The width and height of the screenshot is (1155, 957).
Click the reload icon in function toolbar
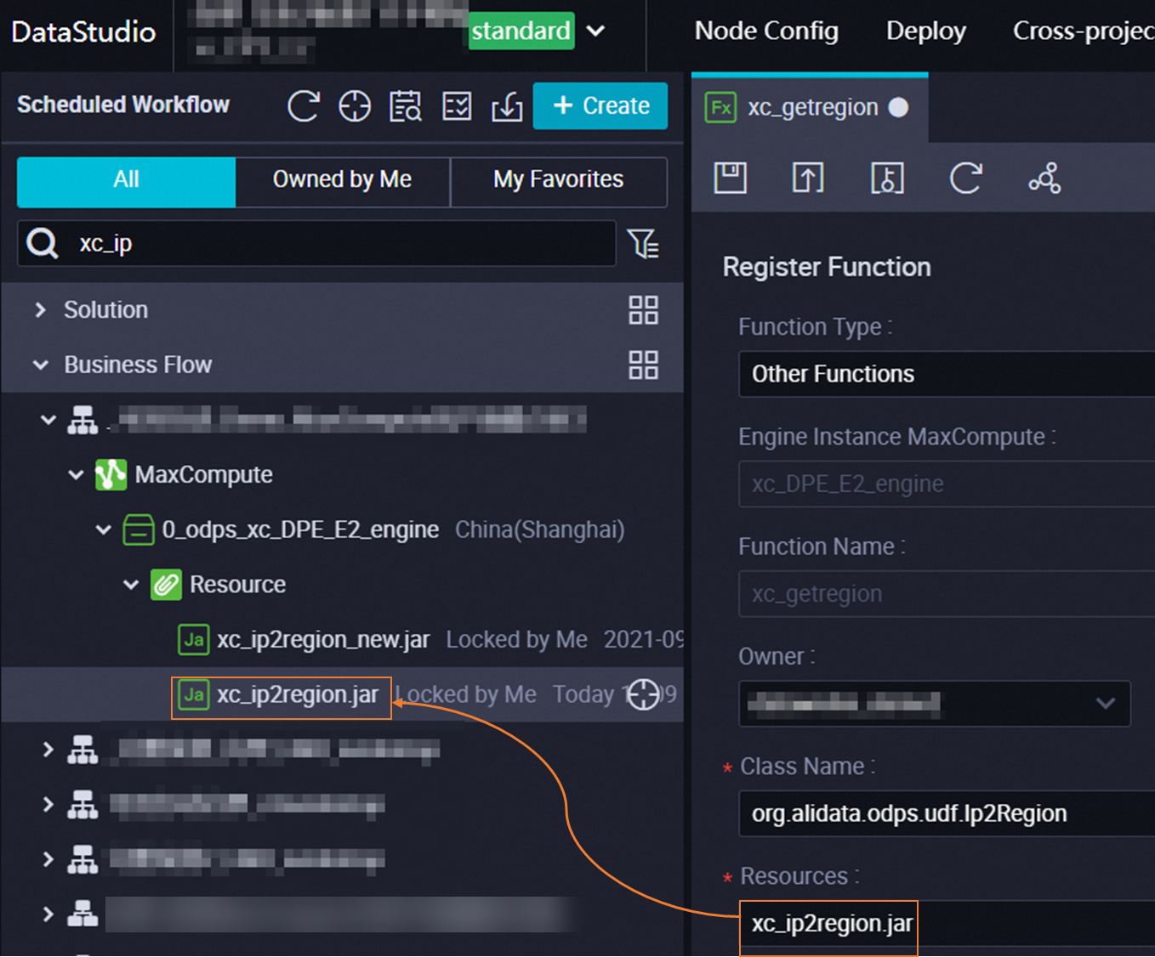(965, 178)
